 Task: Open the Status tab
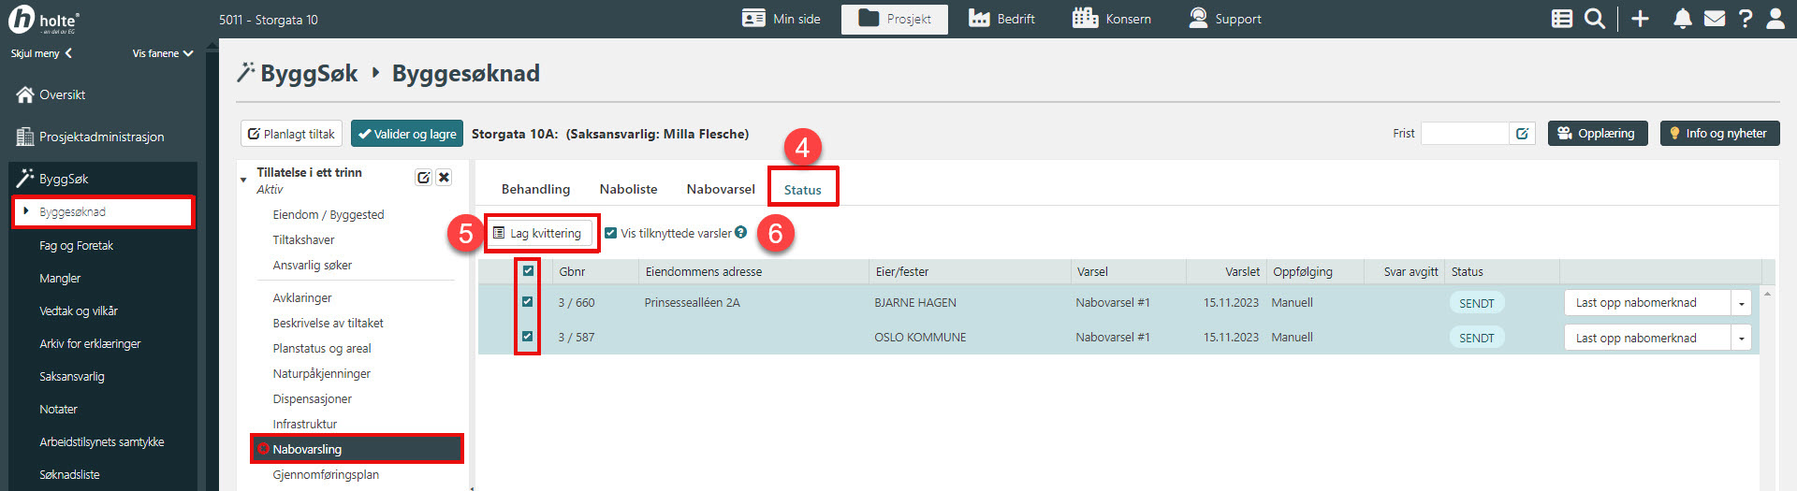click(x=802, y=190)
